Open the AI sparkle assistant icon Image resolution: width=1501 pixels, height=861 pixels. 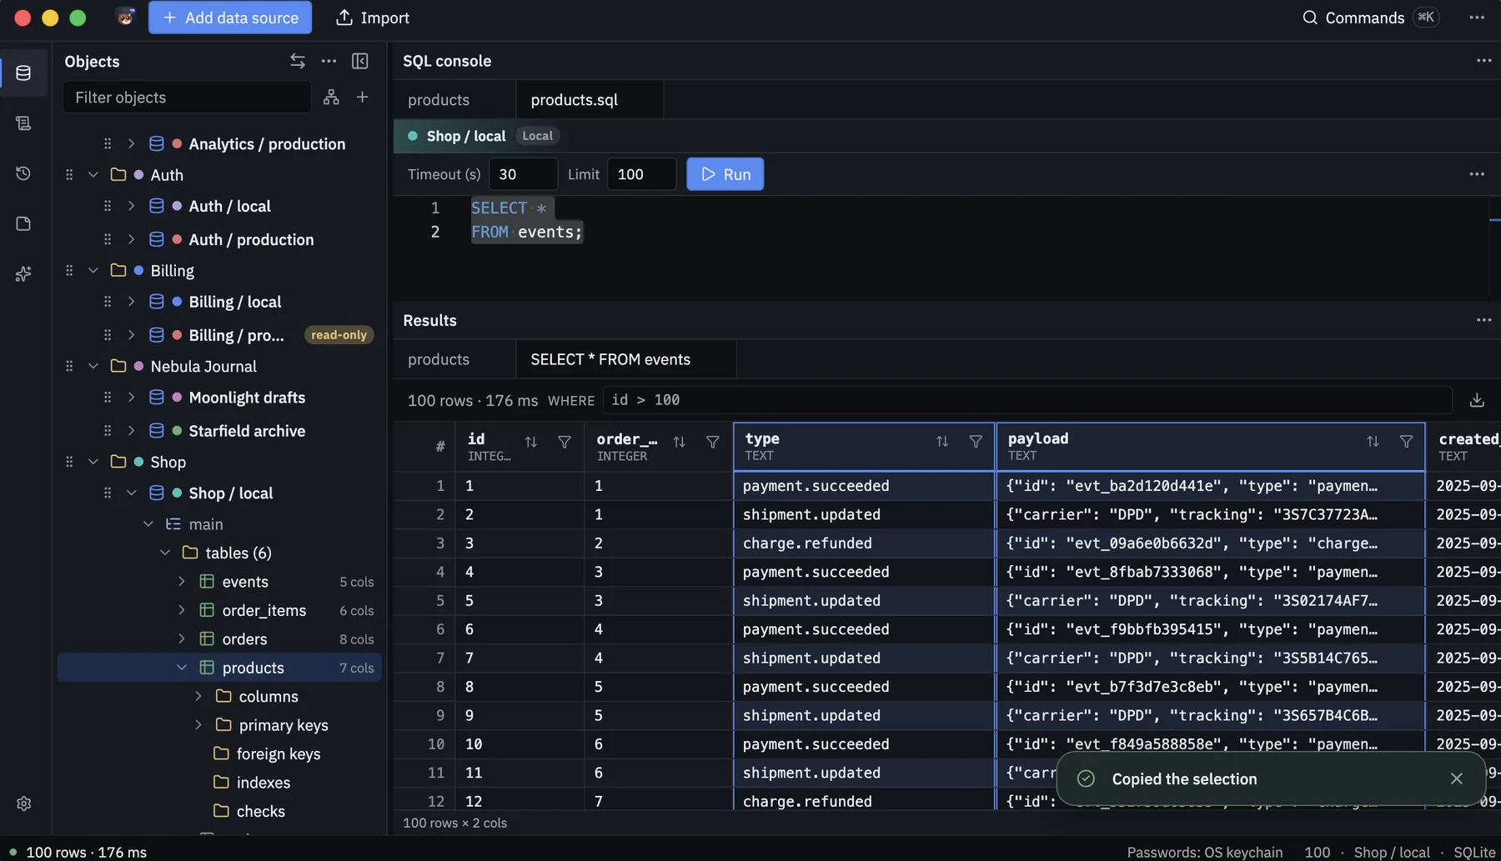(x=23, y=273)
